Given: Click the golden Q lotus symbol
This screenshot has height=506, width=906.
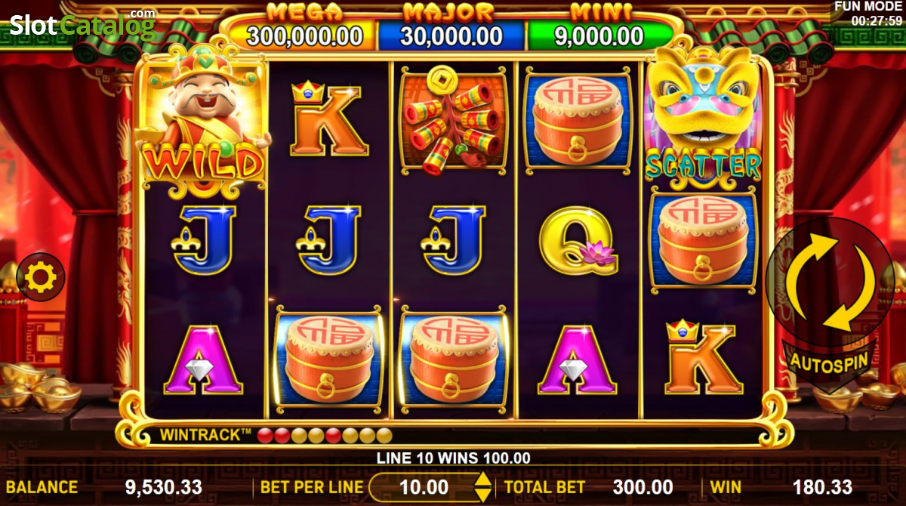Looking at the screenshot, I should pos(579,241).
